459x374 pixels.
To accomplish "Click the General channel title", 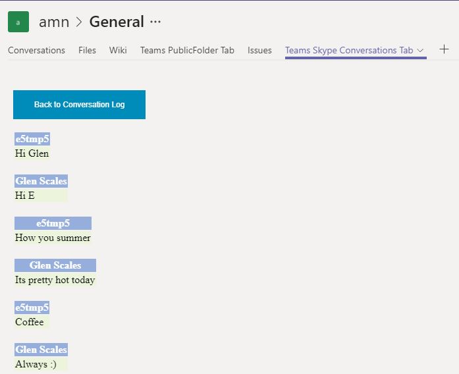I will (117, 22).
